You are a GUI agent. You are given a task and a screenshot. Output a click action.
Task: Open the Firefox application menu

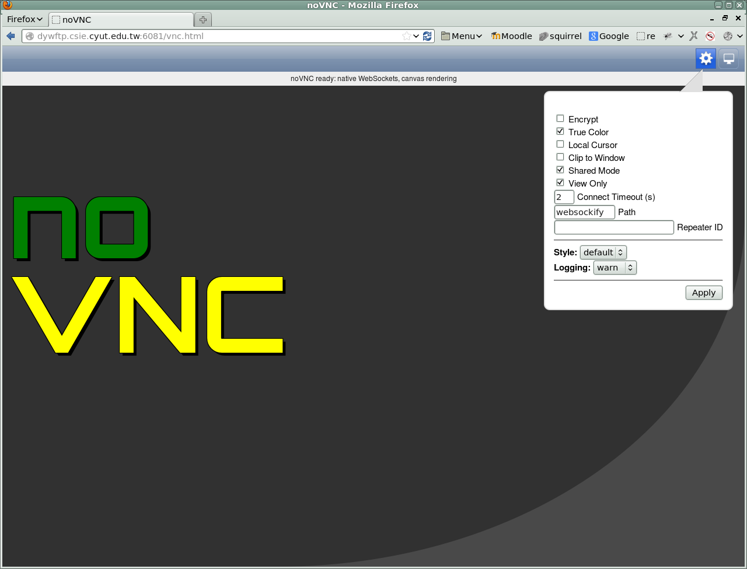pyautogui.click(x=24, y=19)
